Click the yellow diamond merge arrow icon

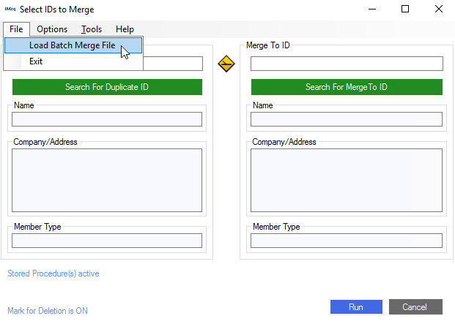click(226, 64)
